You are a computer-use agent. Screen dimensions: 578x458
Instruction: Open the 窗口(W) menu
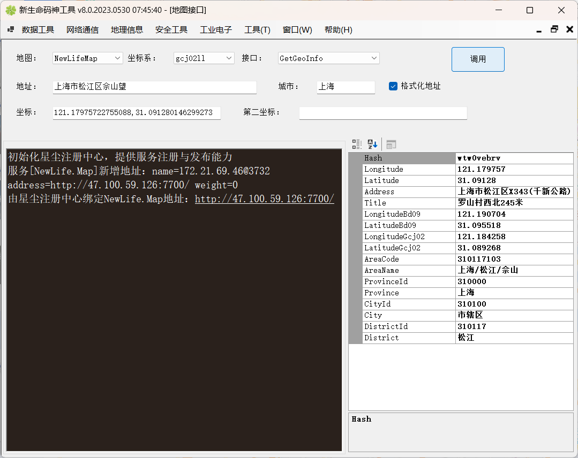pyautogui.click(x=297, y=30)
